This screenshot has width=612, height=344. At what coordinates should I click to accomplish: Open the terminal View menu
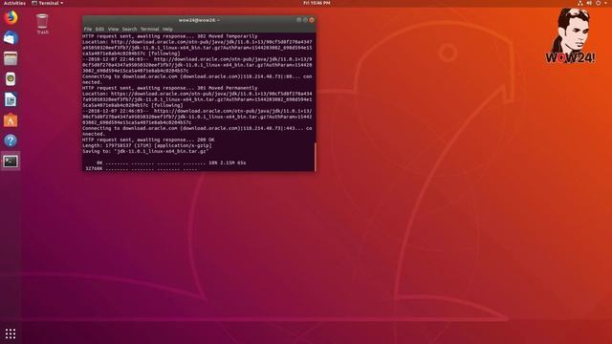click(113, 29)
